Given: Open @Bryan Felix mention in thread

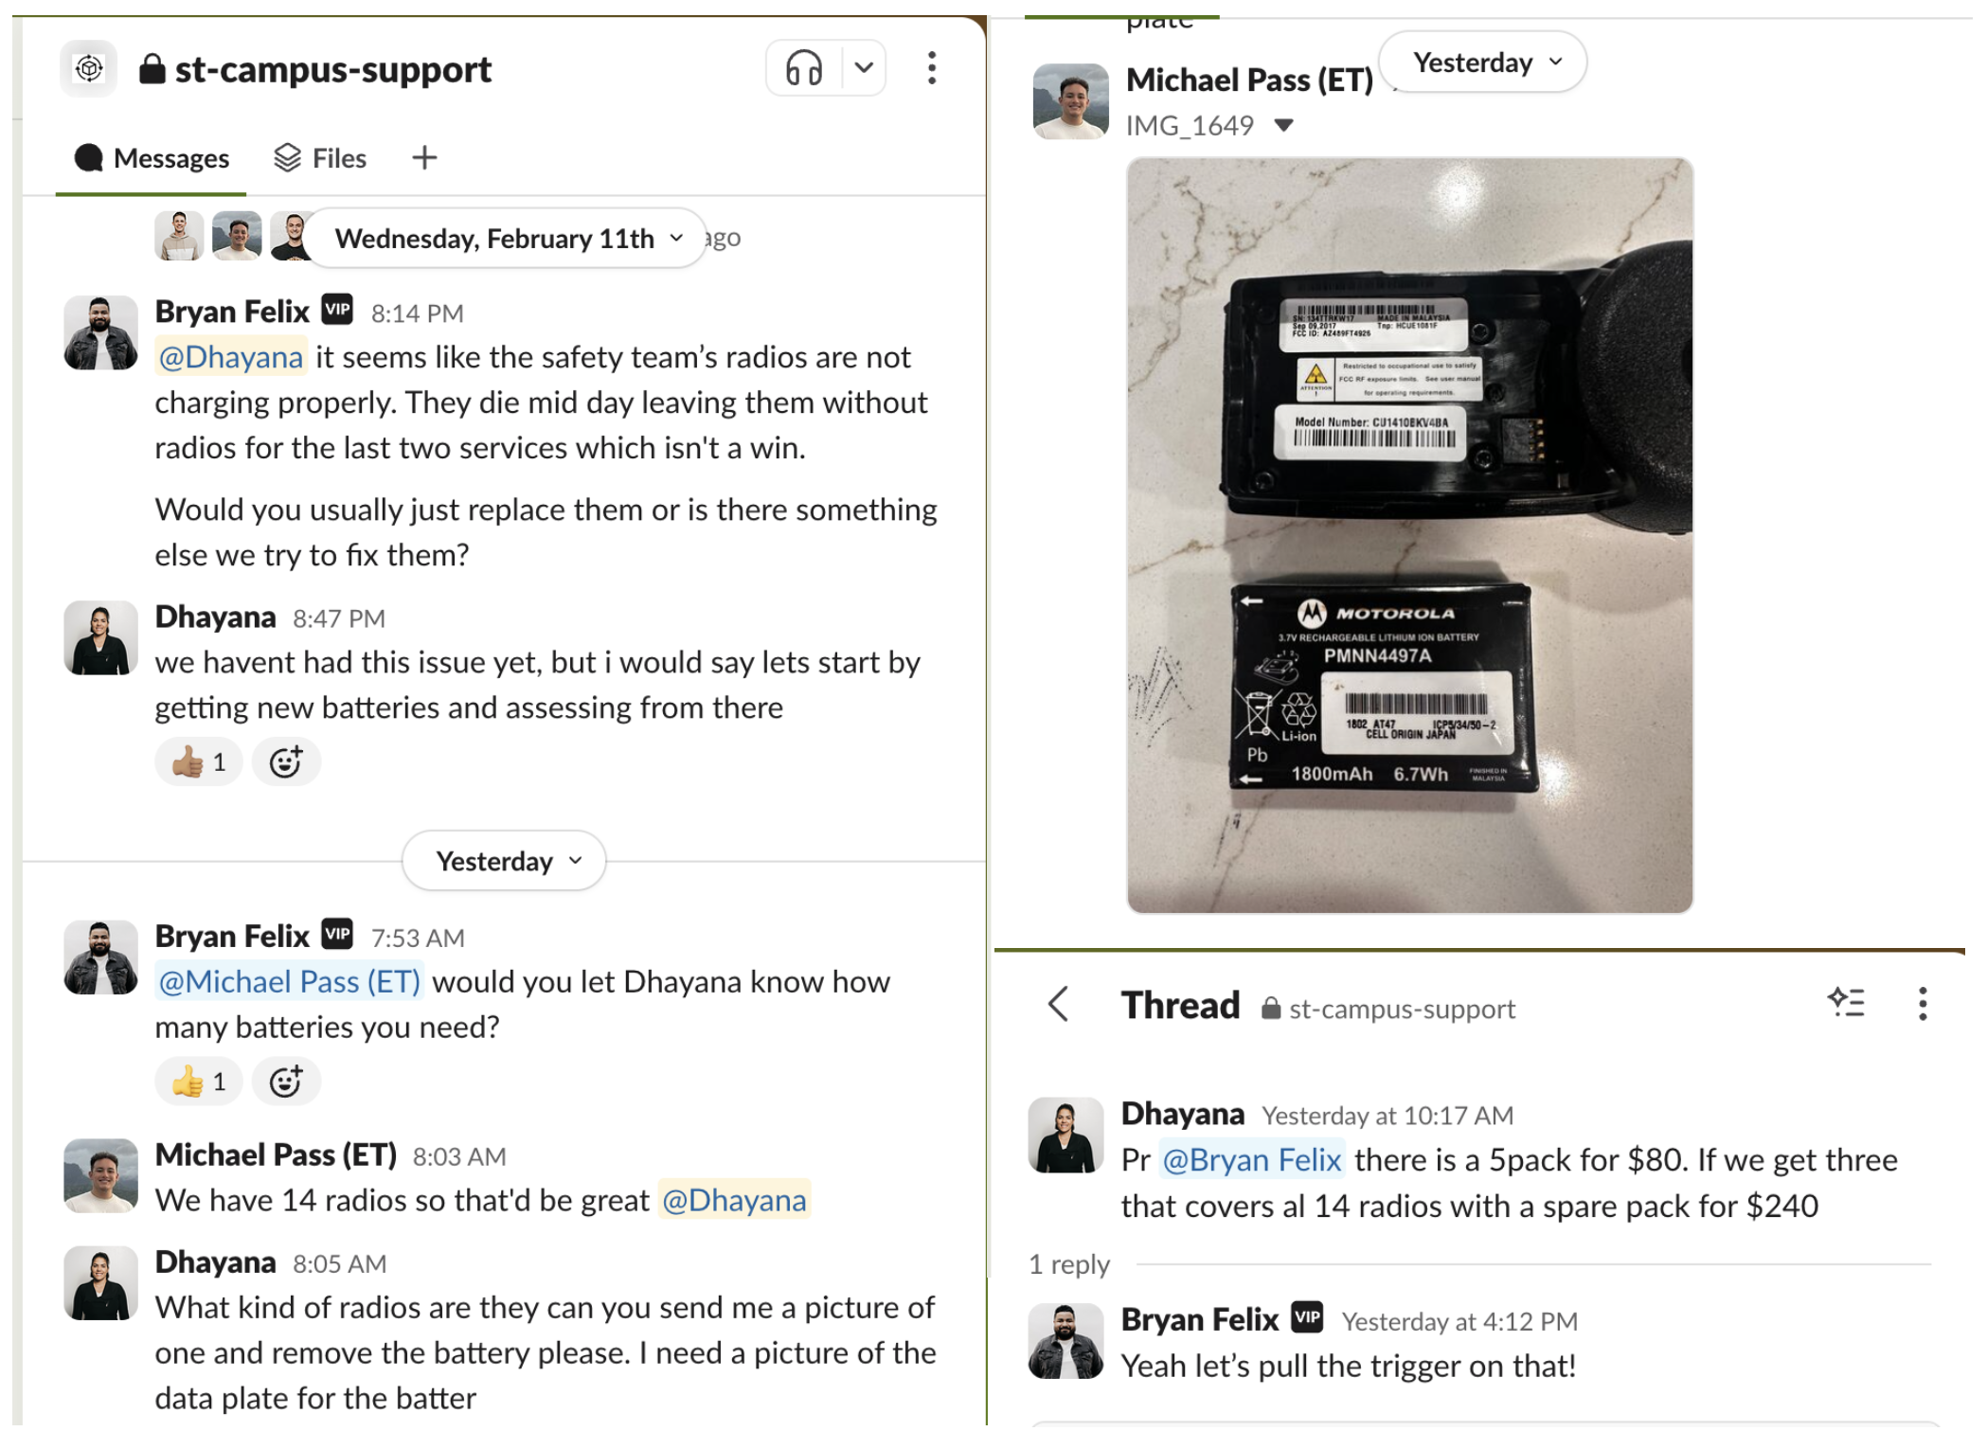Looking at the screenshot, I should click(1251, 1160).
